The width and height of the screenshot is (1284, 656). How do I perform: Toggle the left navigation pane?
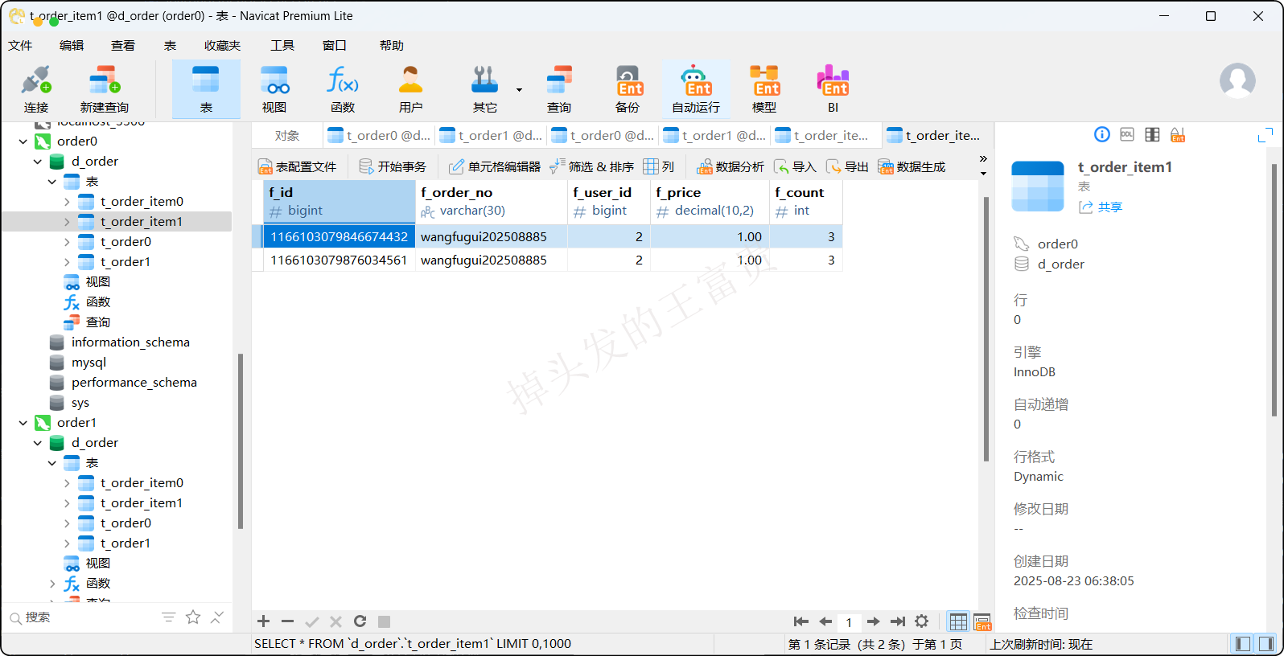pyautogui.click(x=1243, y=644)
